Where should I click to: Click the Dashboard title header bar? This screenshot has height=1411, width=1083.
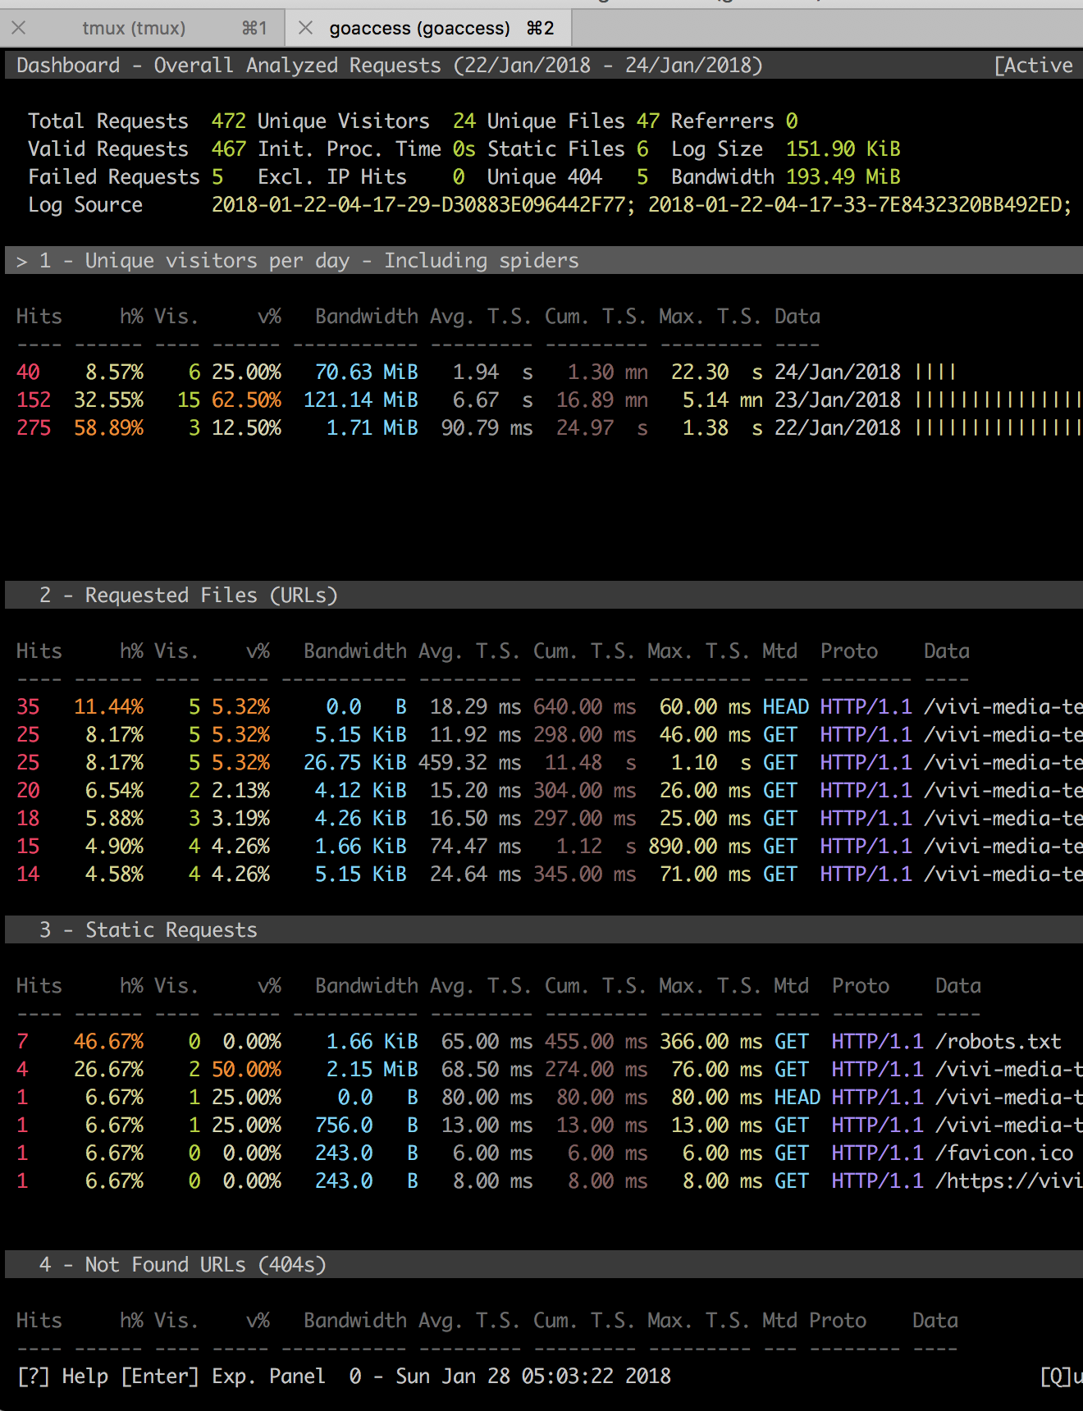[x=389, y=66]
